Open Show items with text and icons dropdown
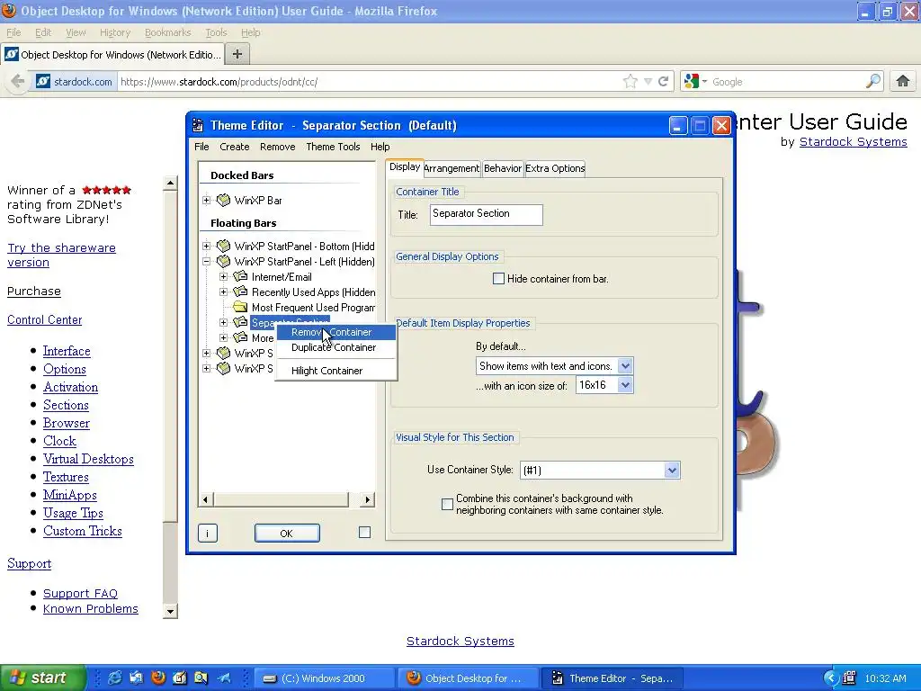 [626, 365]
